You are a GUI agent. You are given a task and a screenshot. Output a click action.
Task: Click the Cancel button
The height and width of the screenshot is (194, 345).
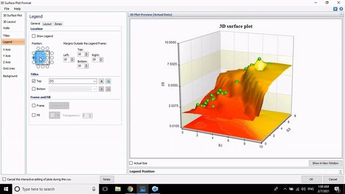pyautogui.click(x=333, y=179)
